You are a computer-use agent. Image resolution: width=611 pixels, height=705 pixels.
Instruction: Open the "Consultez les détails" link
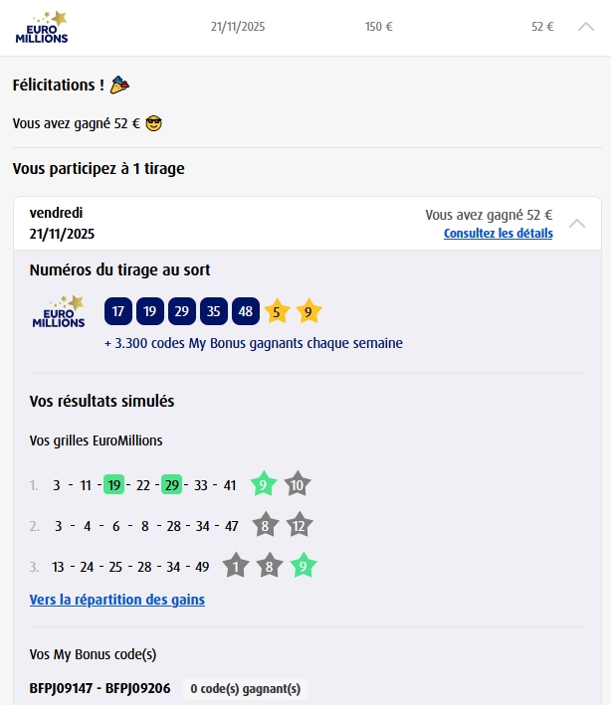[x=498, y=234]
